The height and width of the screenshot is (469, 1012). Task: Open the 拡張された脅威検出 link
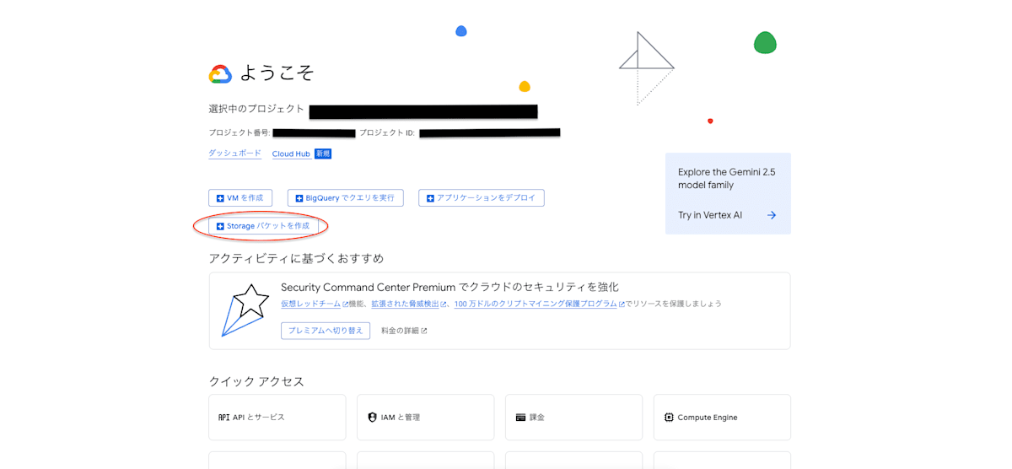tap(405, 304)
